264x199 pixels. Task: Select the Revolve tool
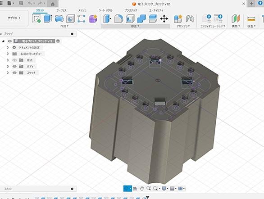59,18
